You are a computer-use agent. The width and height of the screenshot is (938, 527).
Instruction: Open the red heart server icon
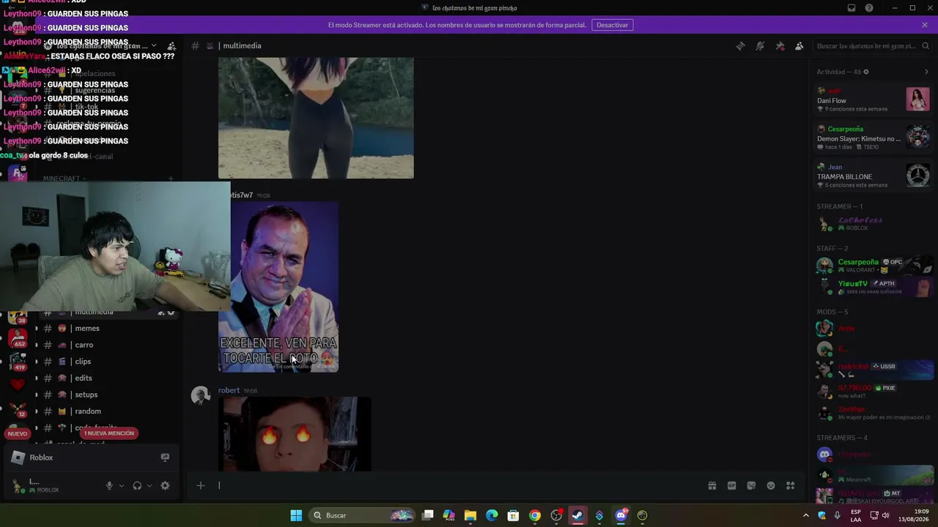coord(18,384)
